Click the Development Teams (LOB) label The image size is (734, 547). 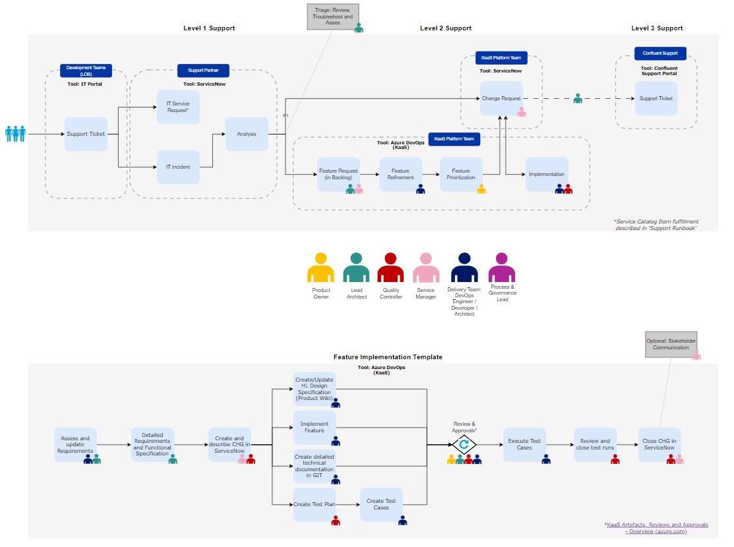(86, 71)
